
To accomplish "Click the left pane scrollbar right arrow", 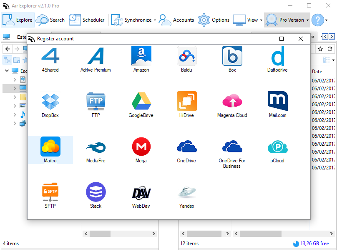I will pos(154,234).
